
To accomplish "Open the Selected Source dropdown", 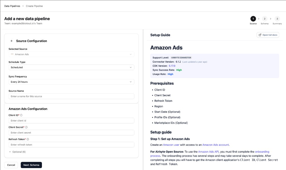I will pos(71,54).
